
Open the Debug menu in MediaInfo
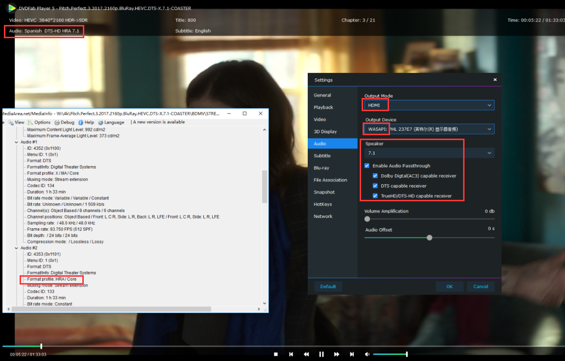[65, 122]
